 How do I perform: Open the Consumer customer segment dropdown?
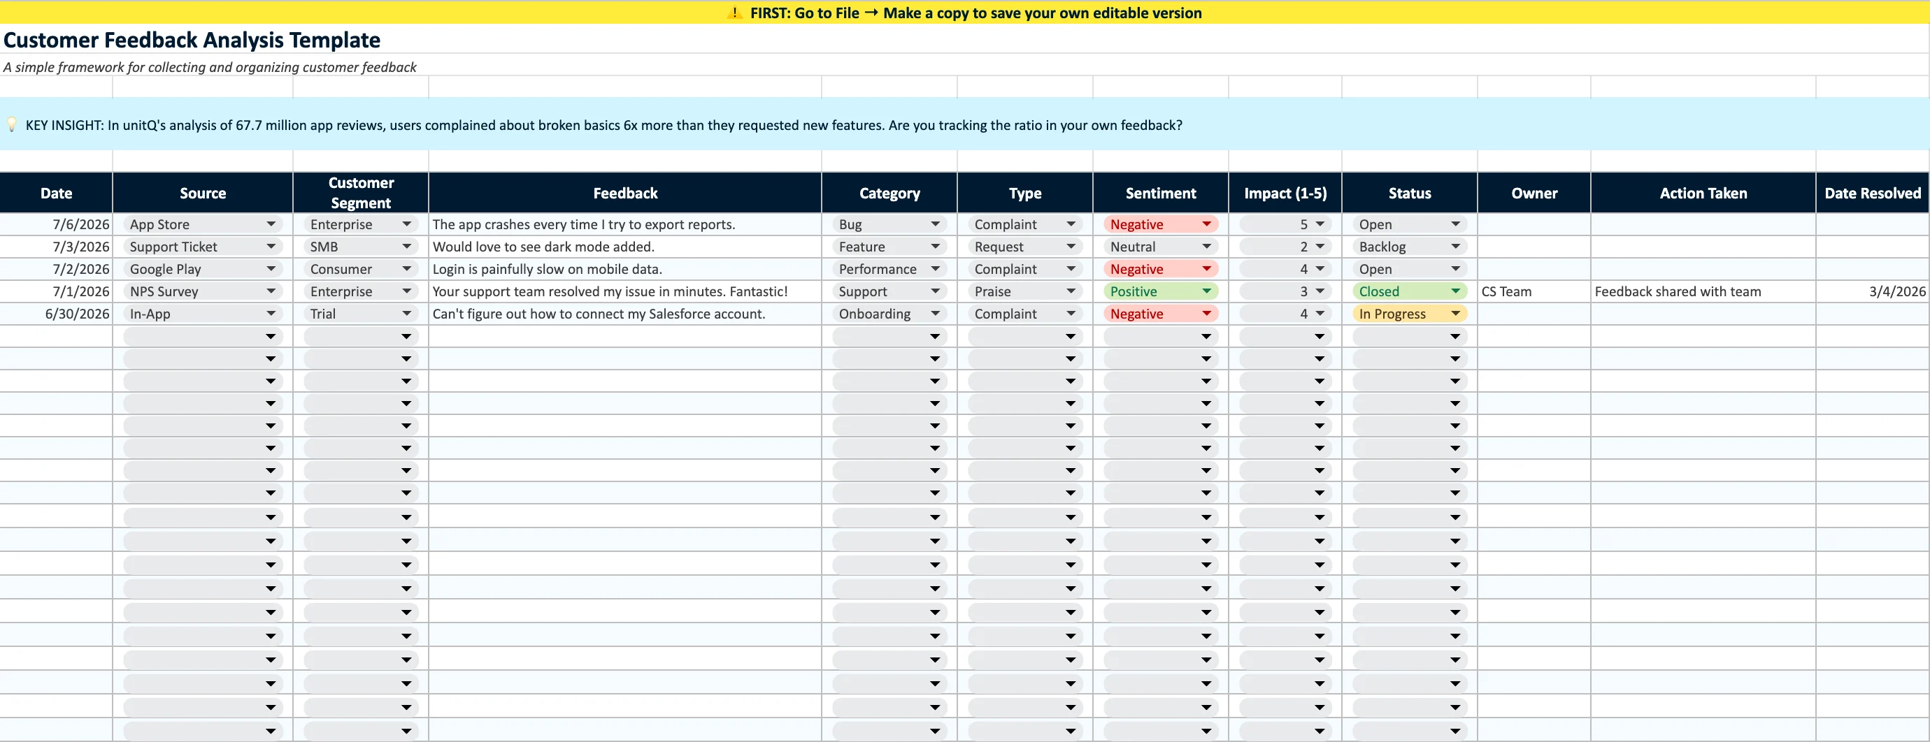[360, 269]
